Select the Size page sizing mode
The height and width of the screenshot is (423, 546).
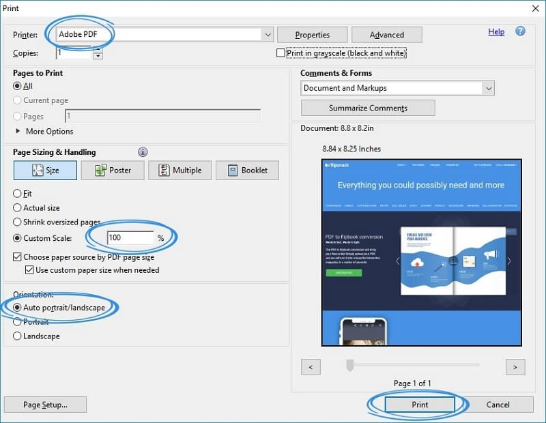[x=44, y=170]
